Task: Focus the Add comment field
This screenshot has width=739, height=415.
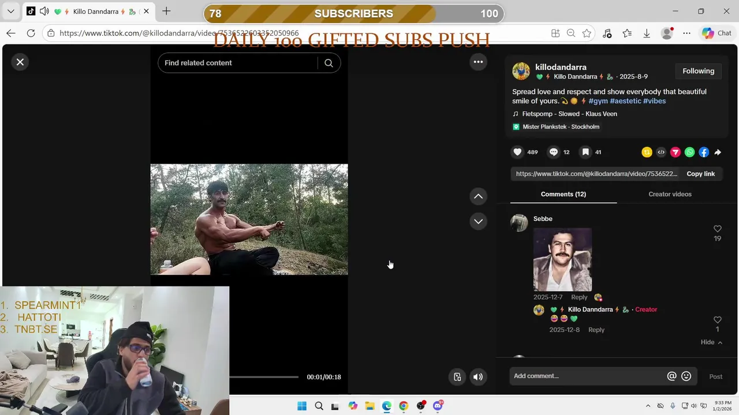Action: point(588,376)
